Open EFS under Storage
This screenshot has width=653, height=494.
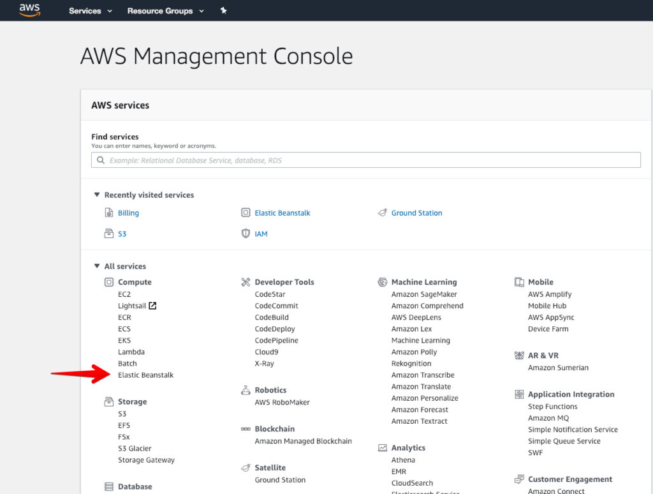click(x=124, y=425)
